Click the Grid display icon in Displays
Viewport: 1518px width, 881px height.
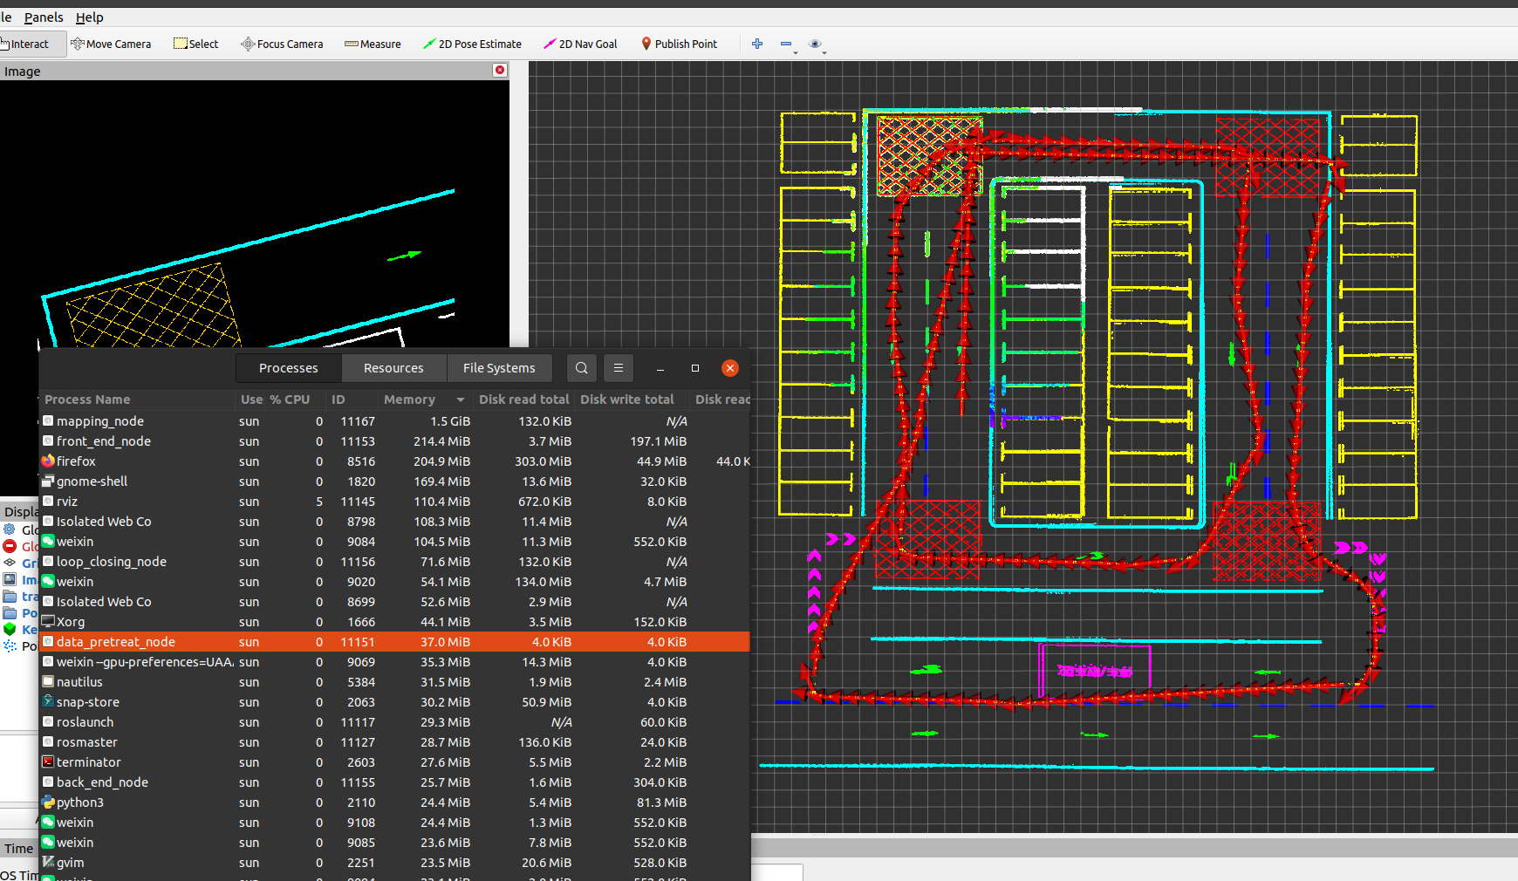10,563
